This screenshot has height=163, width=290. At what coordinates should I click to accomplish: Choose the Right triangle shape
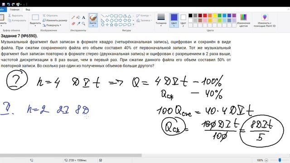(103, 20)
